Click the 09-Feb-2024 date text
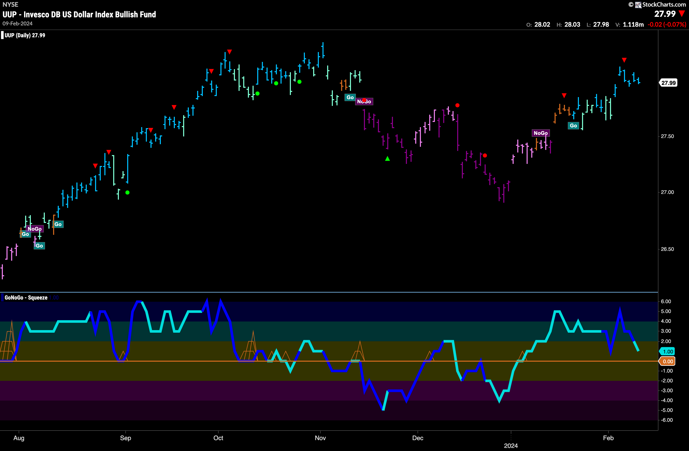The height and width of the screenshot is (451, 689). [x=18, y=24]
